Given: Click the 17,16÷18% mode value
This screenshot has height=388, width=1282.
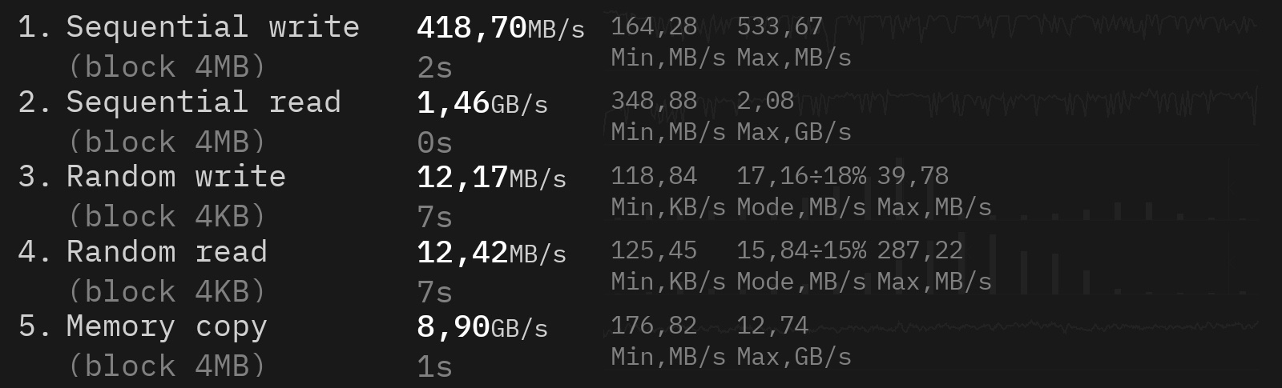Looking at the screenshot, I should (800, 176).
